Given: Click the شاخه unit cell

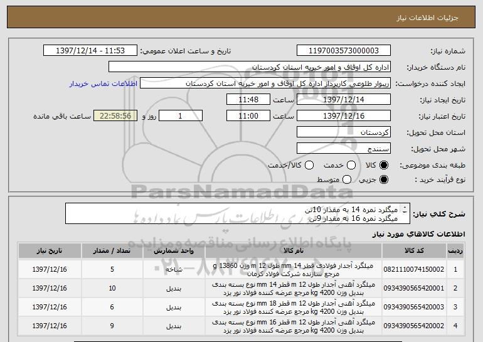Looking at the screenshot, I should [174, 270].
